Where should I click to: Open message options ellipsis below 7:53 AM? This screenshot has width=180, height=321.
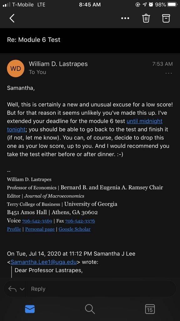point(169,73)
